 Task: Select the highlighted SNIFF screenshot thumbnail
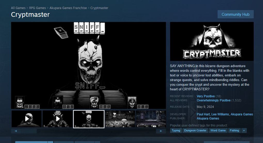[x=89, y=119]
